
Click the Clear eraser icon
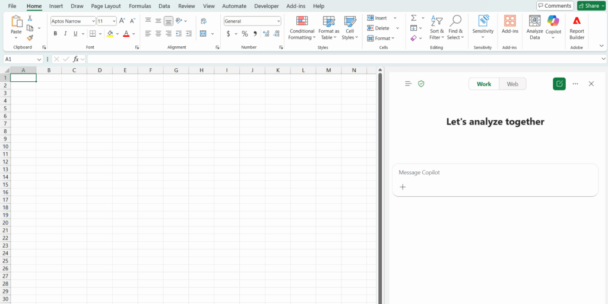coord(413,38)
